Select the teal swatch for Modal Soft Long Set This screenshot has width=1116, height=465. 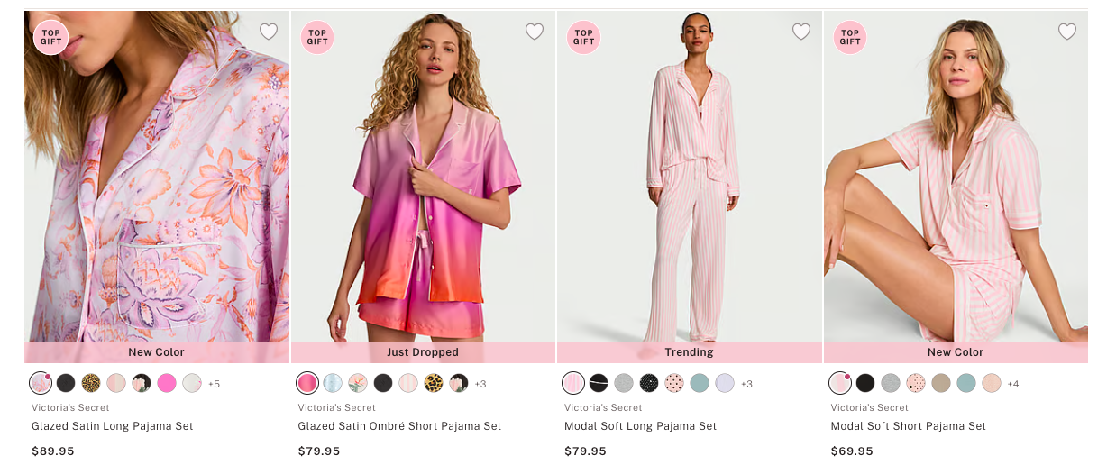(700, 383)
